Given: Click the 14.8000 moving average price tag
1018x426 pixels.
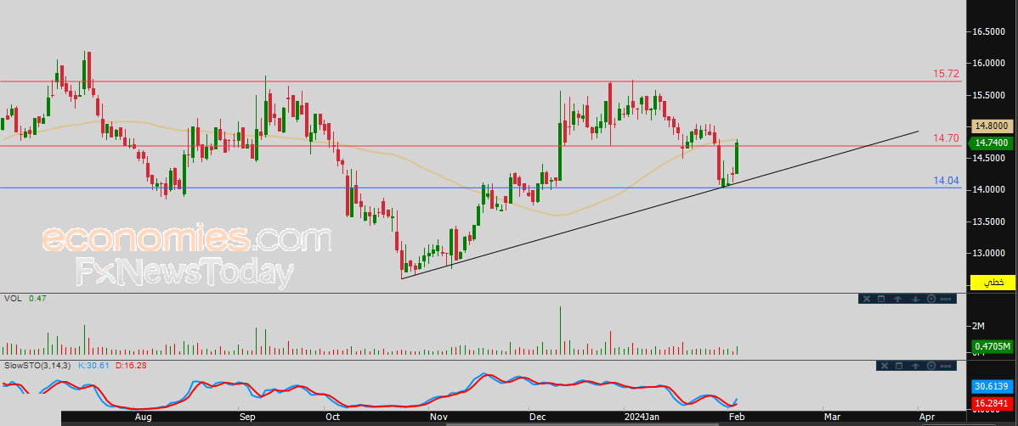Looking at the screenshot, I should click(992, 126).
